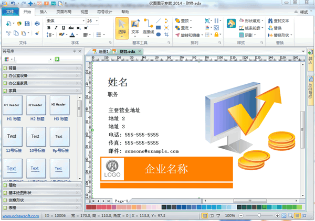The height and width of the screenshot is (221, 315).
Task: Open the www.edrawsoft.com link
Action: pyautogui.click(x=20, y=216)
